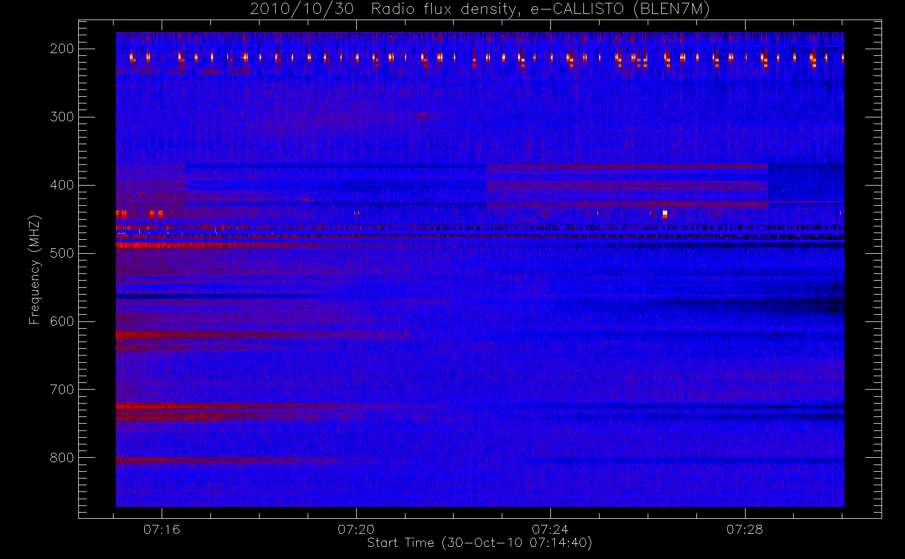Click the 'Frequency (MHz)' axis label

pos(35,269)
